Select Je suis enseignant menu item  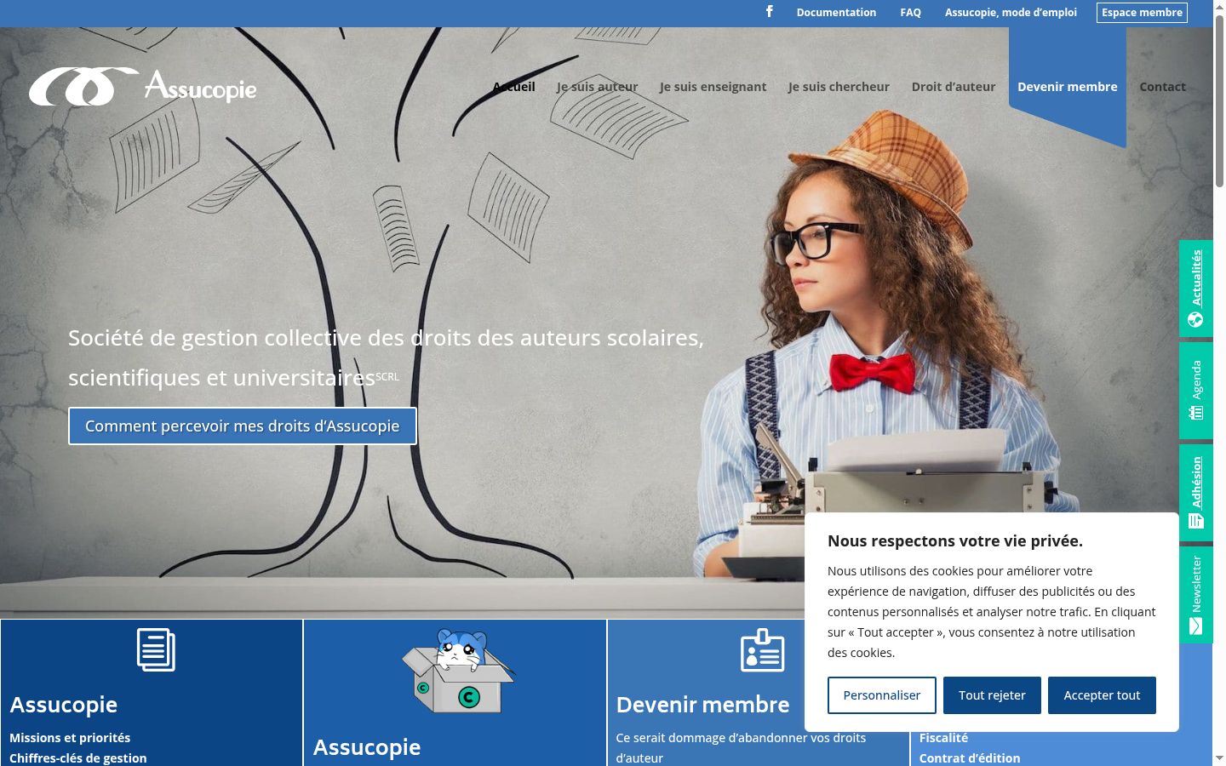click(x=713, y=87)
